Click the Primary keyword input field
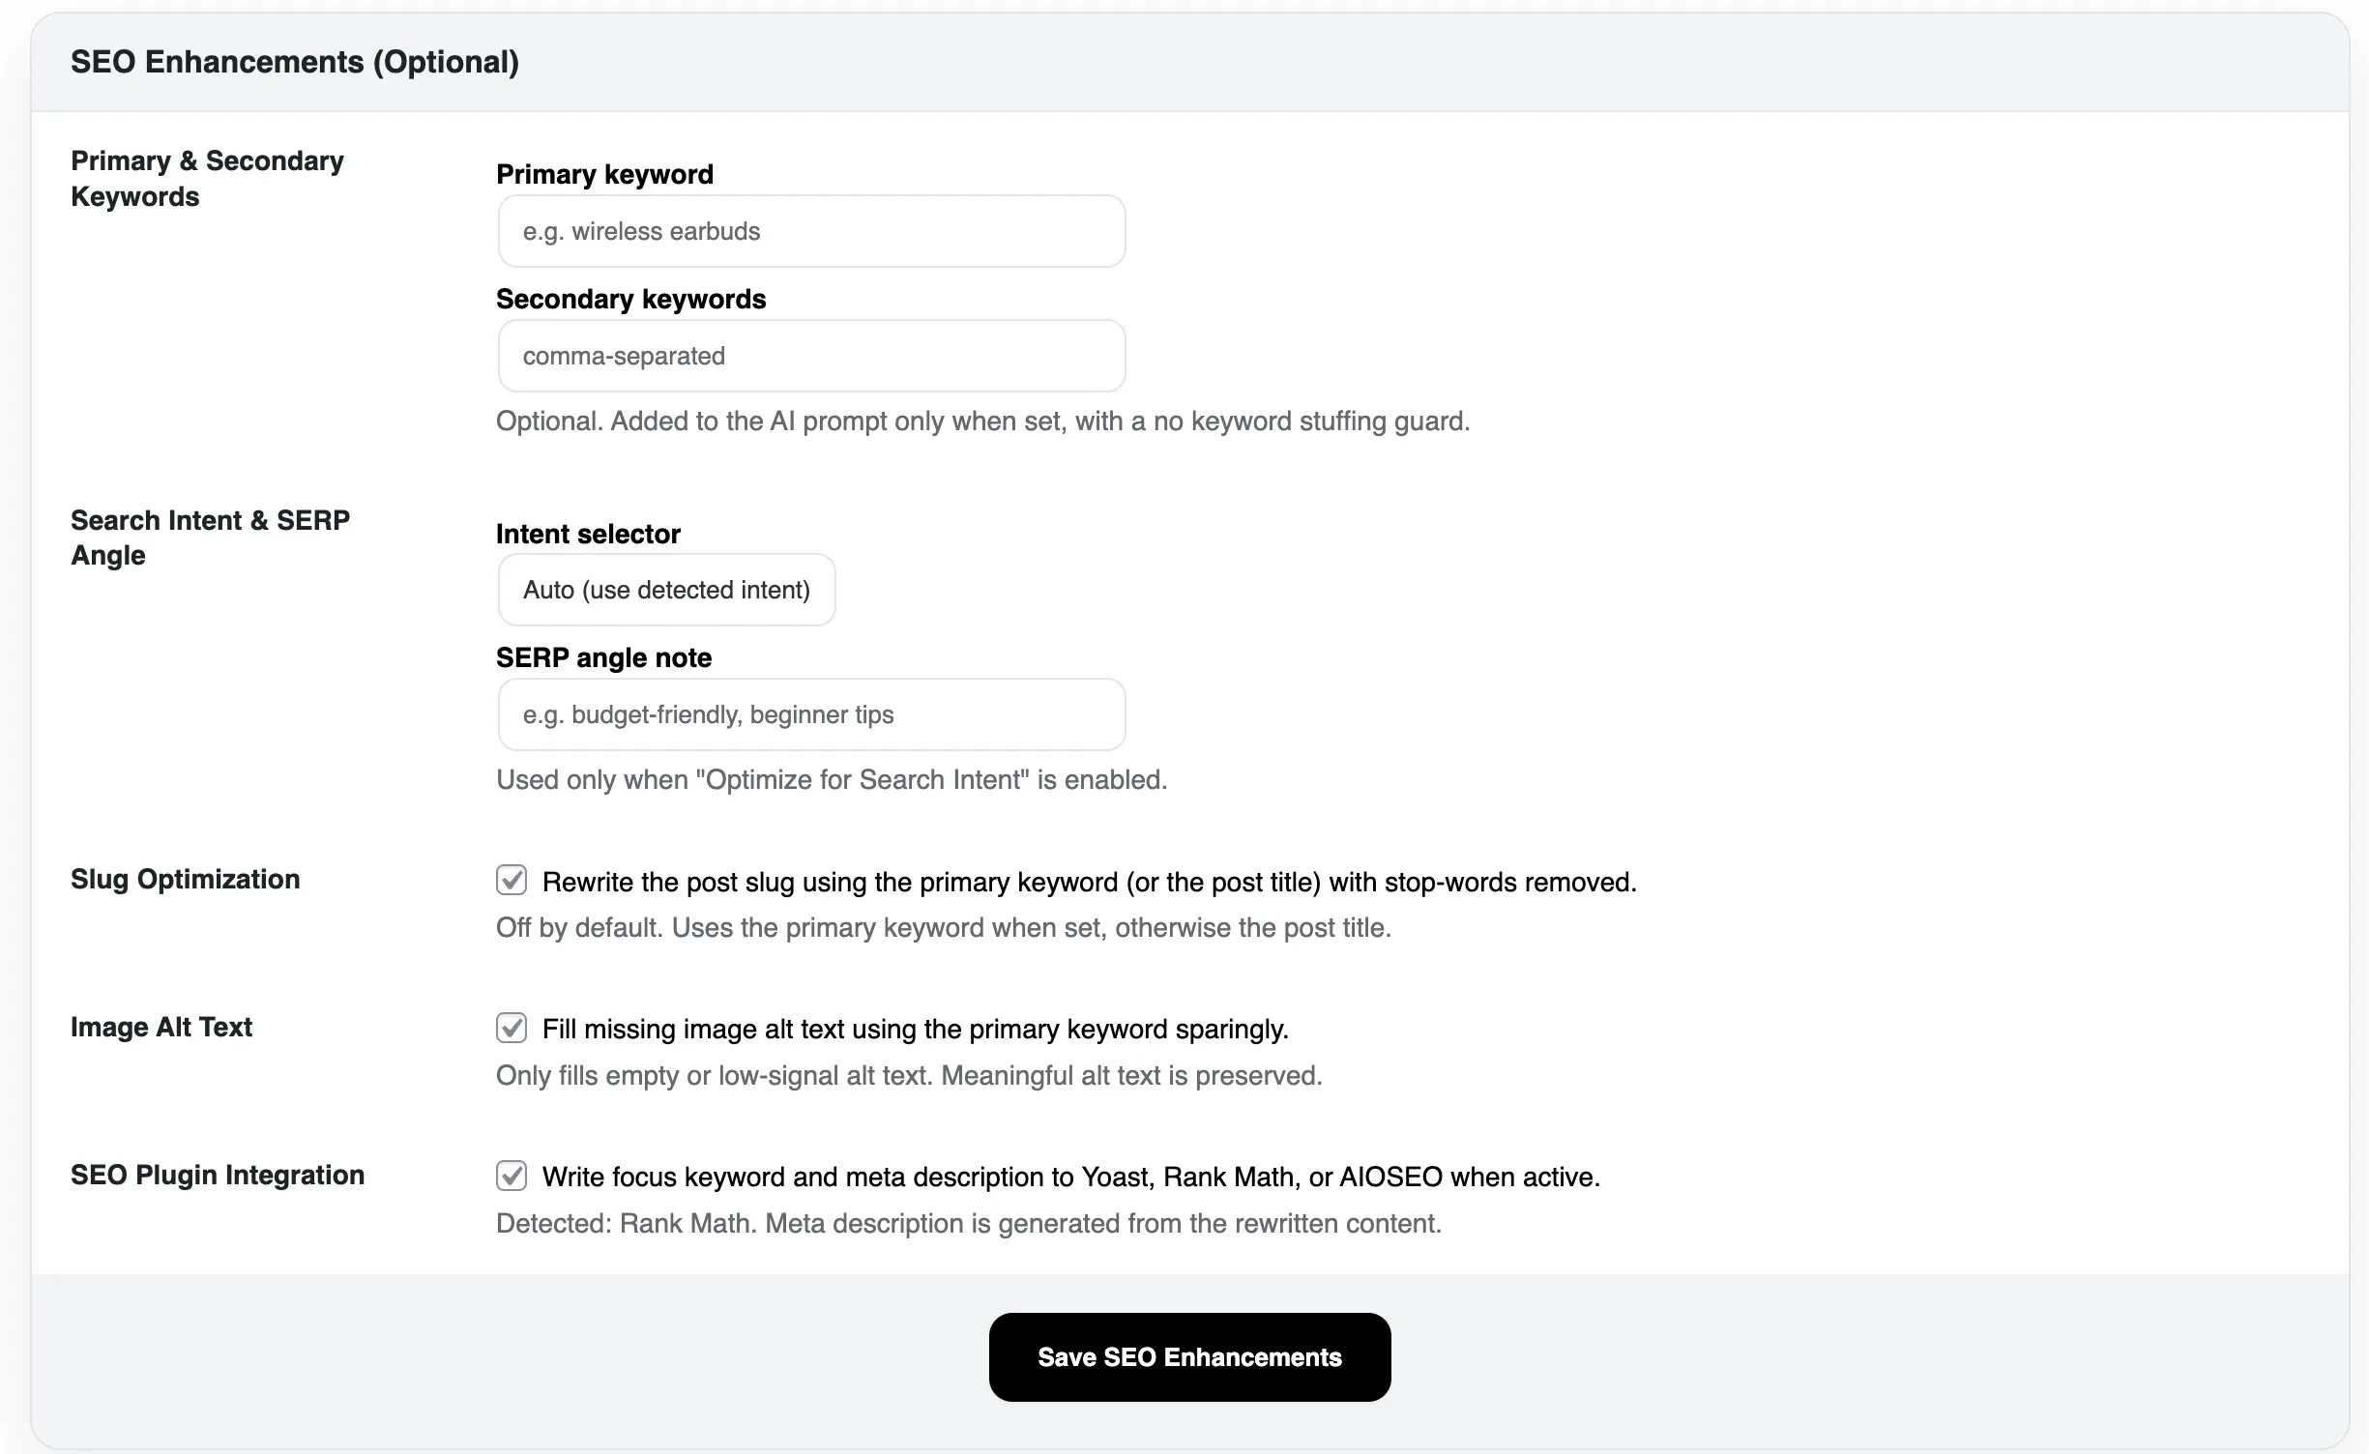This screenshot has height=1454, width=2369. coord(811,231)
